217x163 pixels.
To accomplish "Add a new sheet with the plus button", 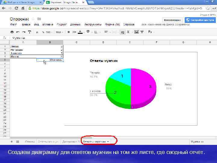I will [x=12, y=142].
